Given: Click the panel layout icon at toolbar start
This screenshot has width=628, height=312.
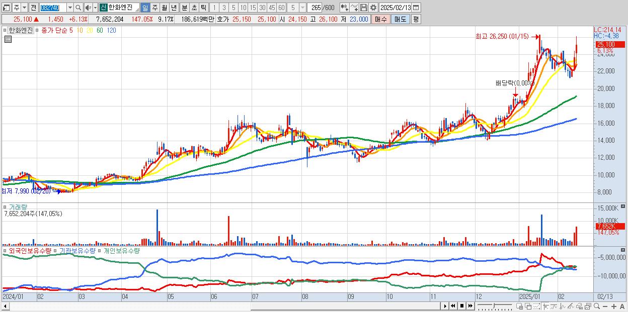Looking at the screenshot, I should click(7, 8).
